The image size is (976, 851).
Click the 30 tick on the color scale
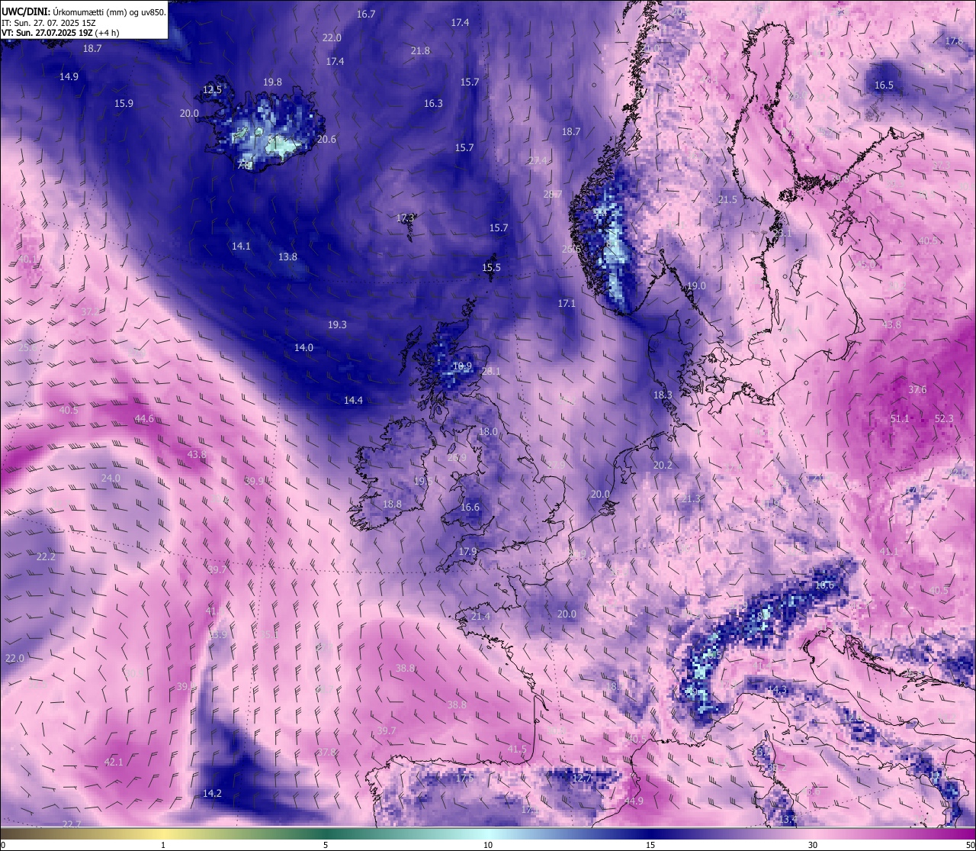coord(813,845)
